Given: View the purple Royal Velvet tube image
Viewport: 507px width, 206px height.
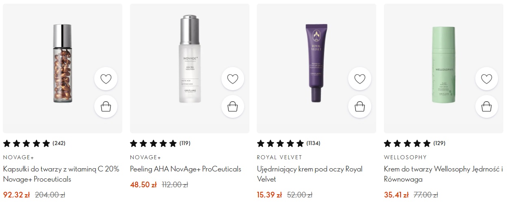Looking at the screenshot, I should (316, 63).
